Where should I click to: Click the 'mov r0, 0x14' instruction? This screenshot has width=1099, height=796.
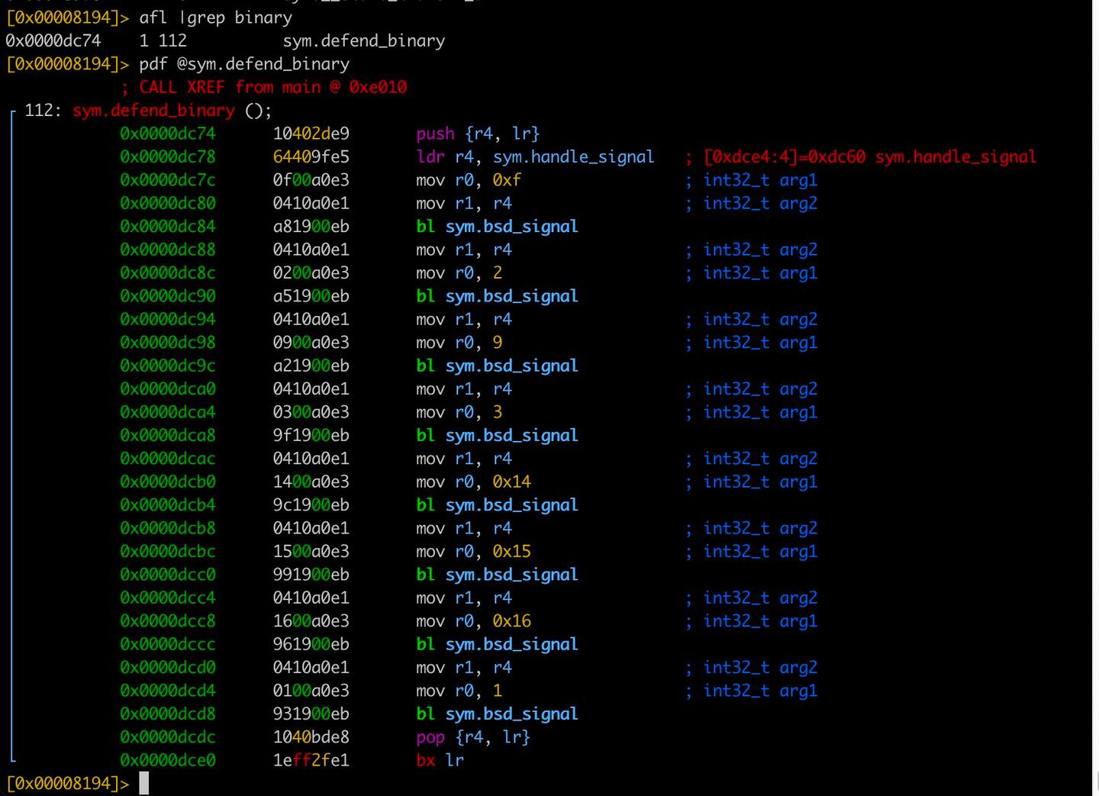[x=472, y=482]
